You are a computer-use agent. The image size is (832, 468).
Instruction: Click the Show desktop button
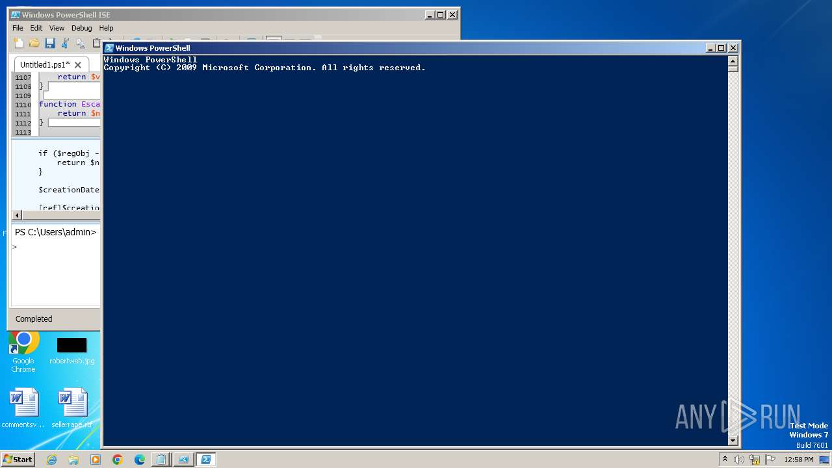tap(824, 460)
